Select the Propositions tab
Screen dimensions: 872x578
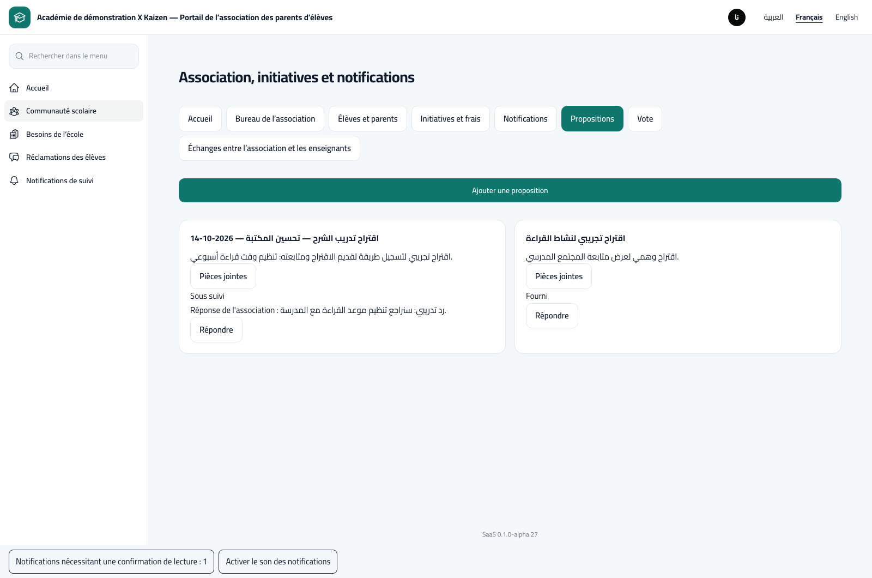[592, 119]
